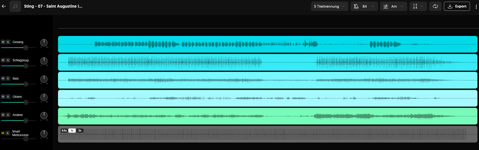Click the Gitarre waveform track
The height and width of the screenshot is (150, 479).
point(268,98)
